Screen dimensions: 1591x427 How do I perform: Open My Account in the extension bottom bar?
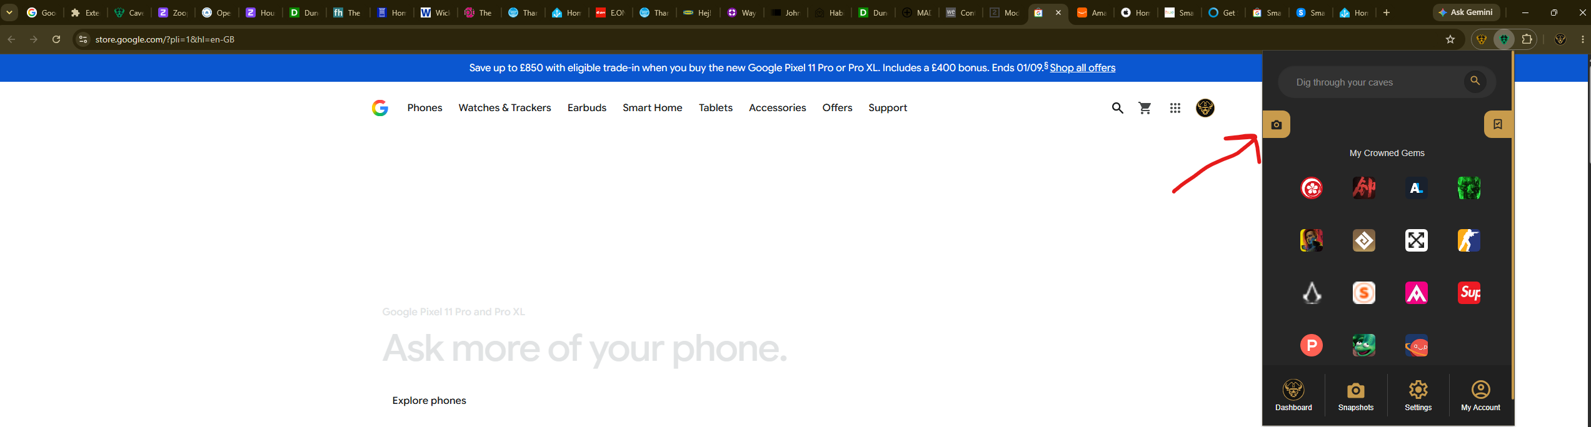[1481, 396]
